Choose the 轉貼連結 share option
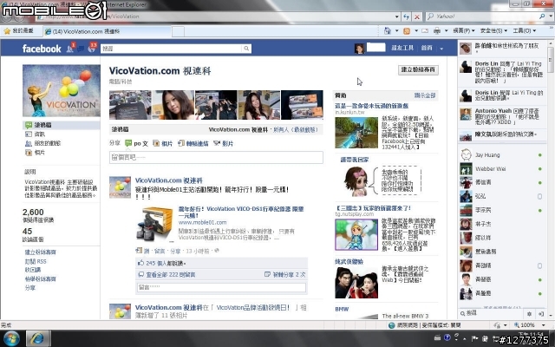This screenshot has height=347, width=555. 193,143
